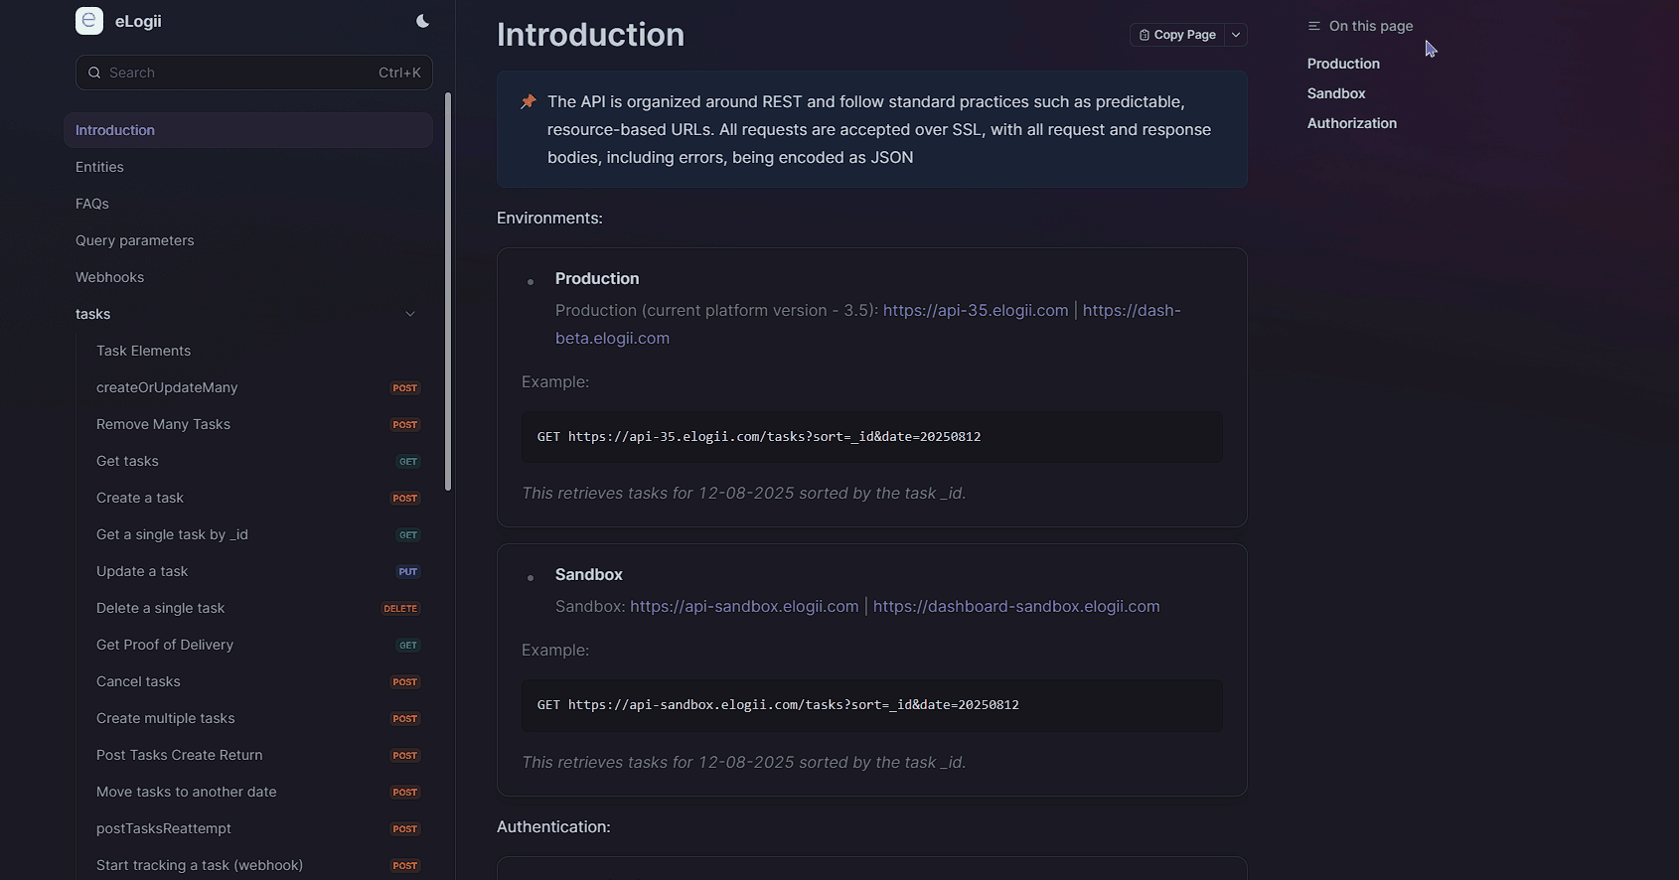
Task: Go to FAQs in sidebar
Action: pyautogui.click(x=92, y=204)
